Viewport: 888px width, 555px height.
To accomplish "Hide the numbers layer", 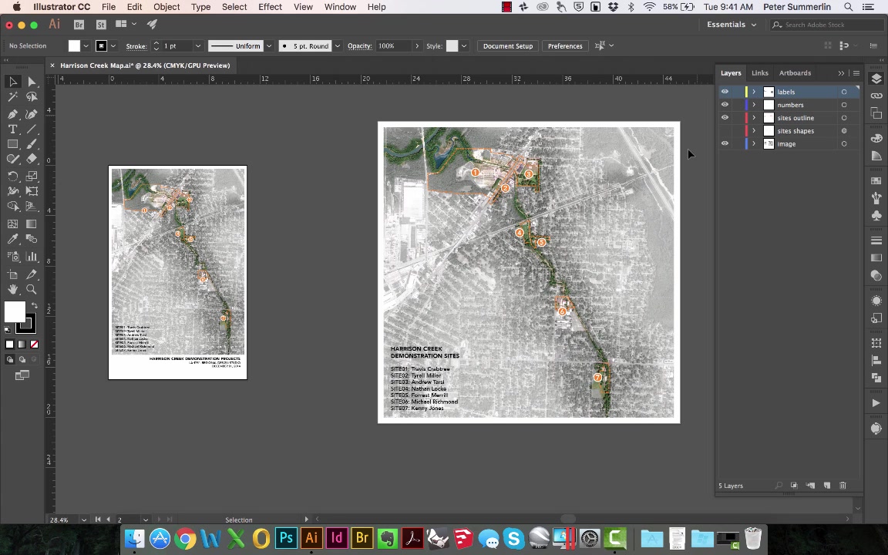I will (x=725, y=105).
